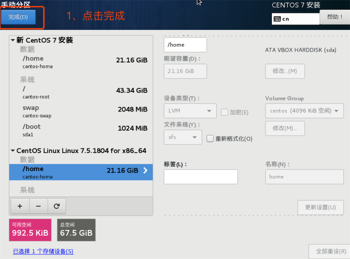
Task: Click the 更新设置(U) update settings button
Action: point(320,208)
